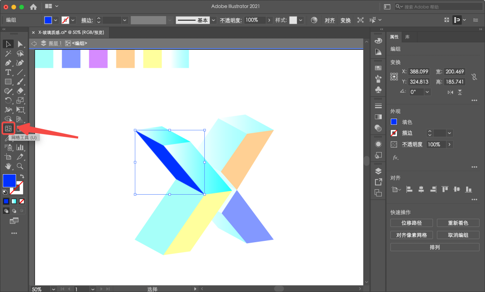Click the toolbar blue fill color box

(9, 181)
